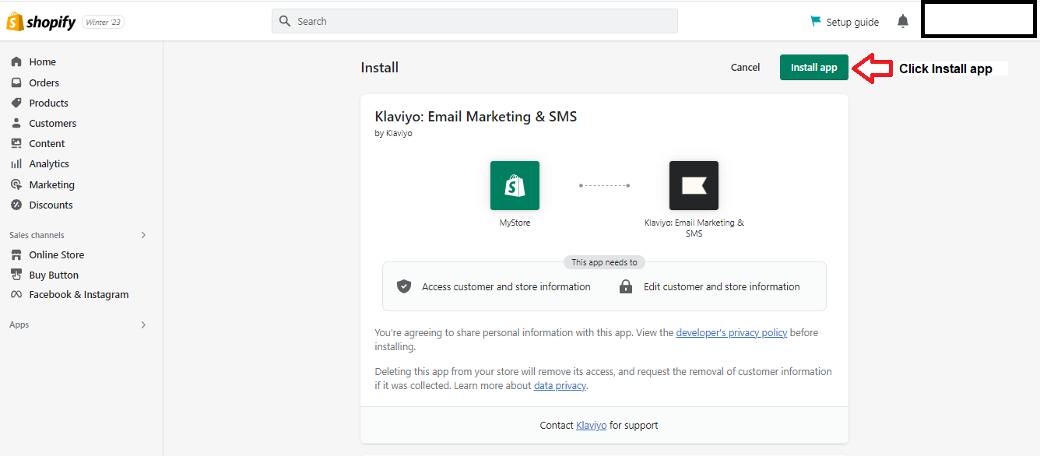1040x456 pixels.
Task: Click the "Klaviyo: Email Marketing & SMS" title
Action: click(476, 117)
